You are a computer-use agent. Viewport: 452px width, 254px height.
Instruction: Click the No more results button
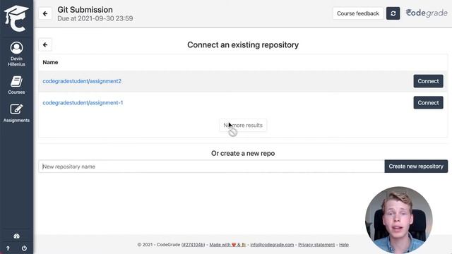click(x=243, y=126)
